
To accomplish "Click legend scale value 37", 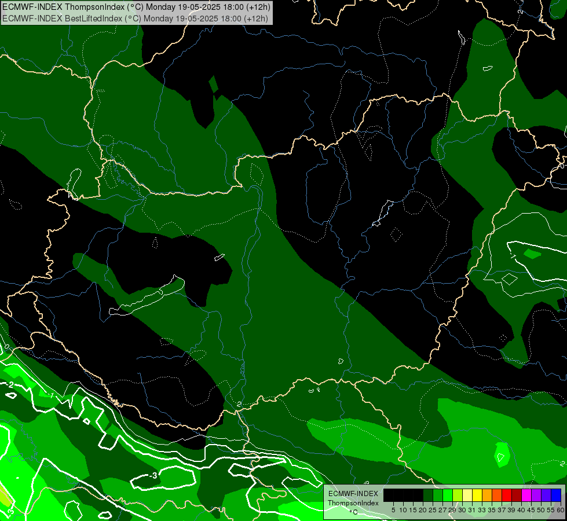I will (502, 510).
